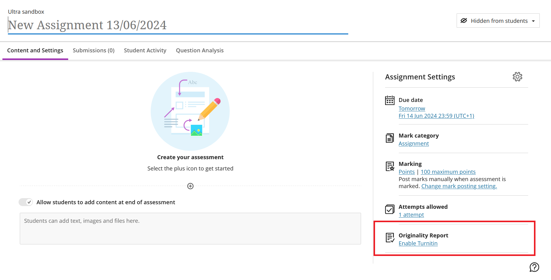Viewport: 551px width, 280px height.
Task: Click the Attempts allowed checkbox icon
Action: (390, 209)
